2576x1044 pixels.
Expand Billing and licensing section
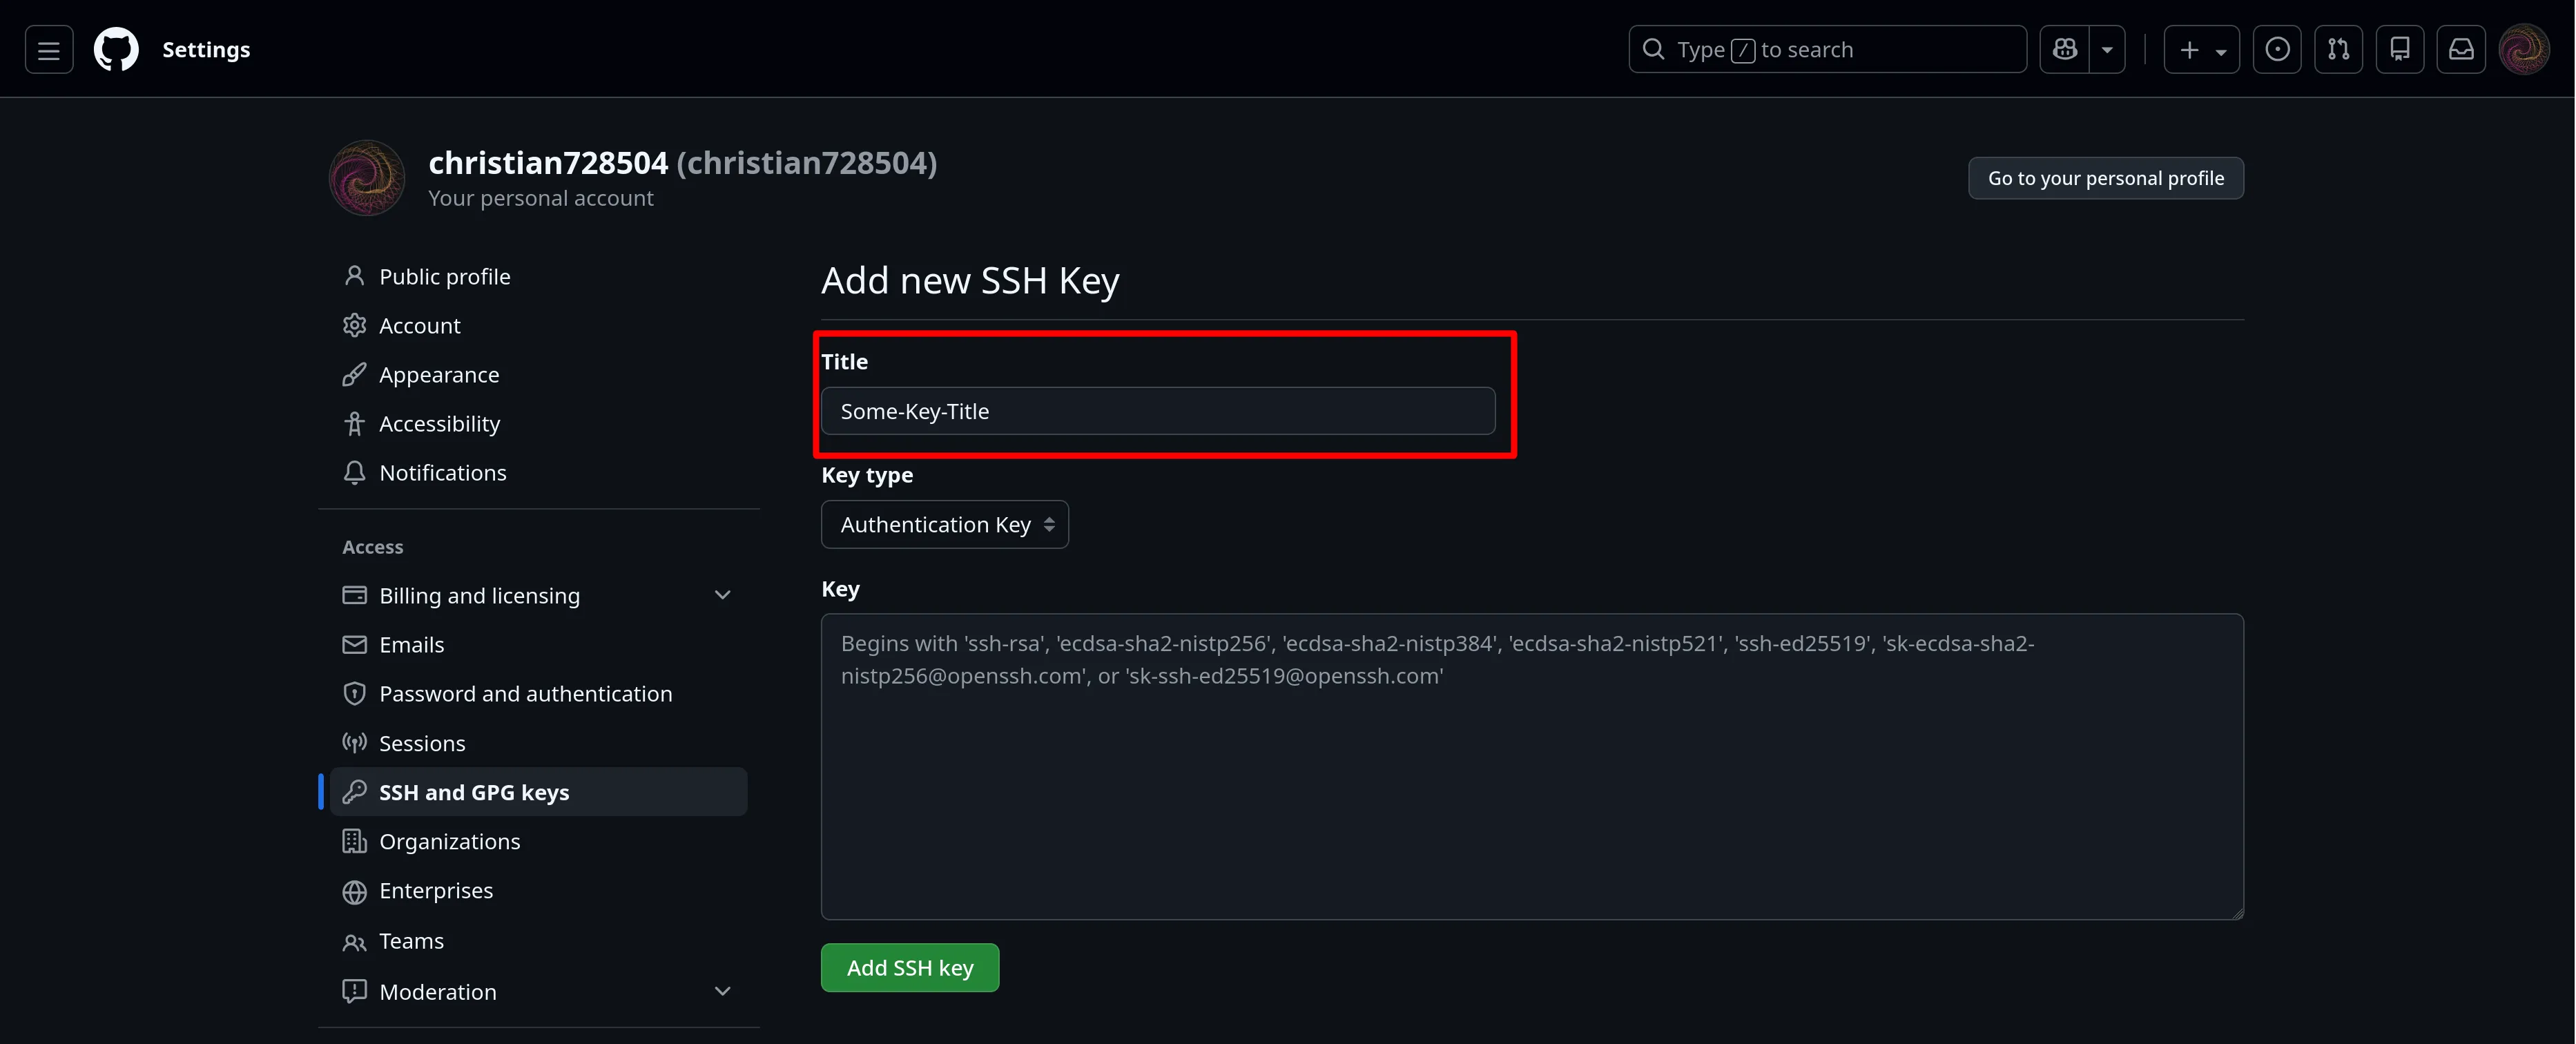[x=722, y=596]
